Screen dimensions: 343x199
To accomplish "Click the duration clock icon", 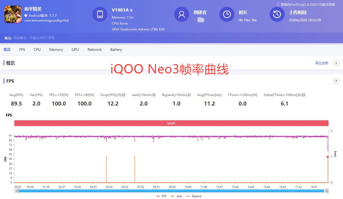I will (x=227, y=14).
